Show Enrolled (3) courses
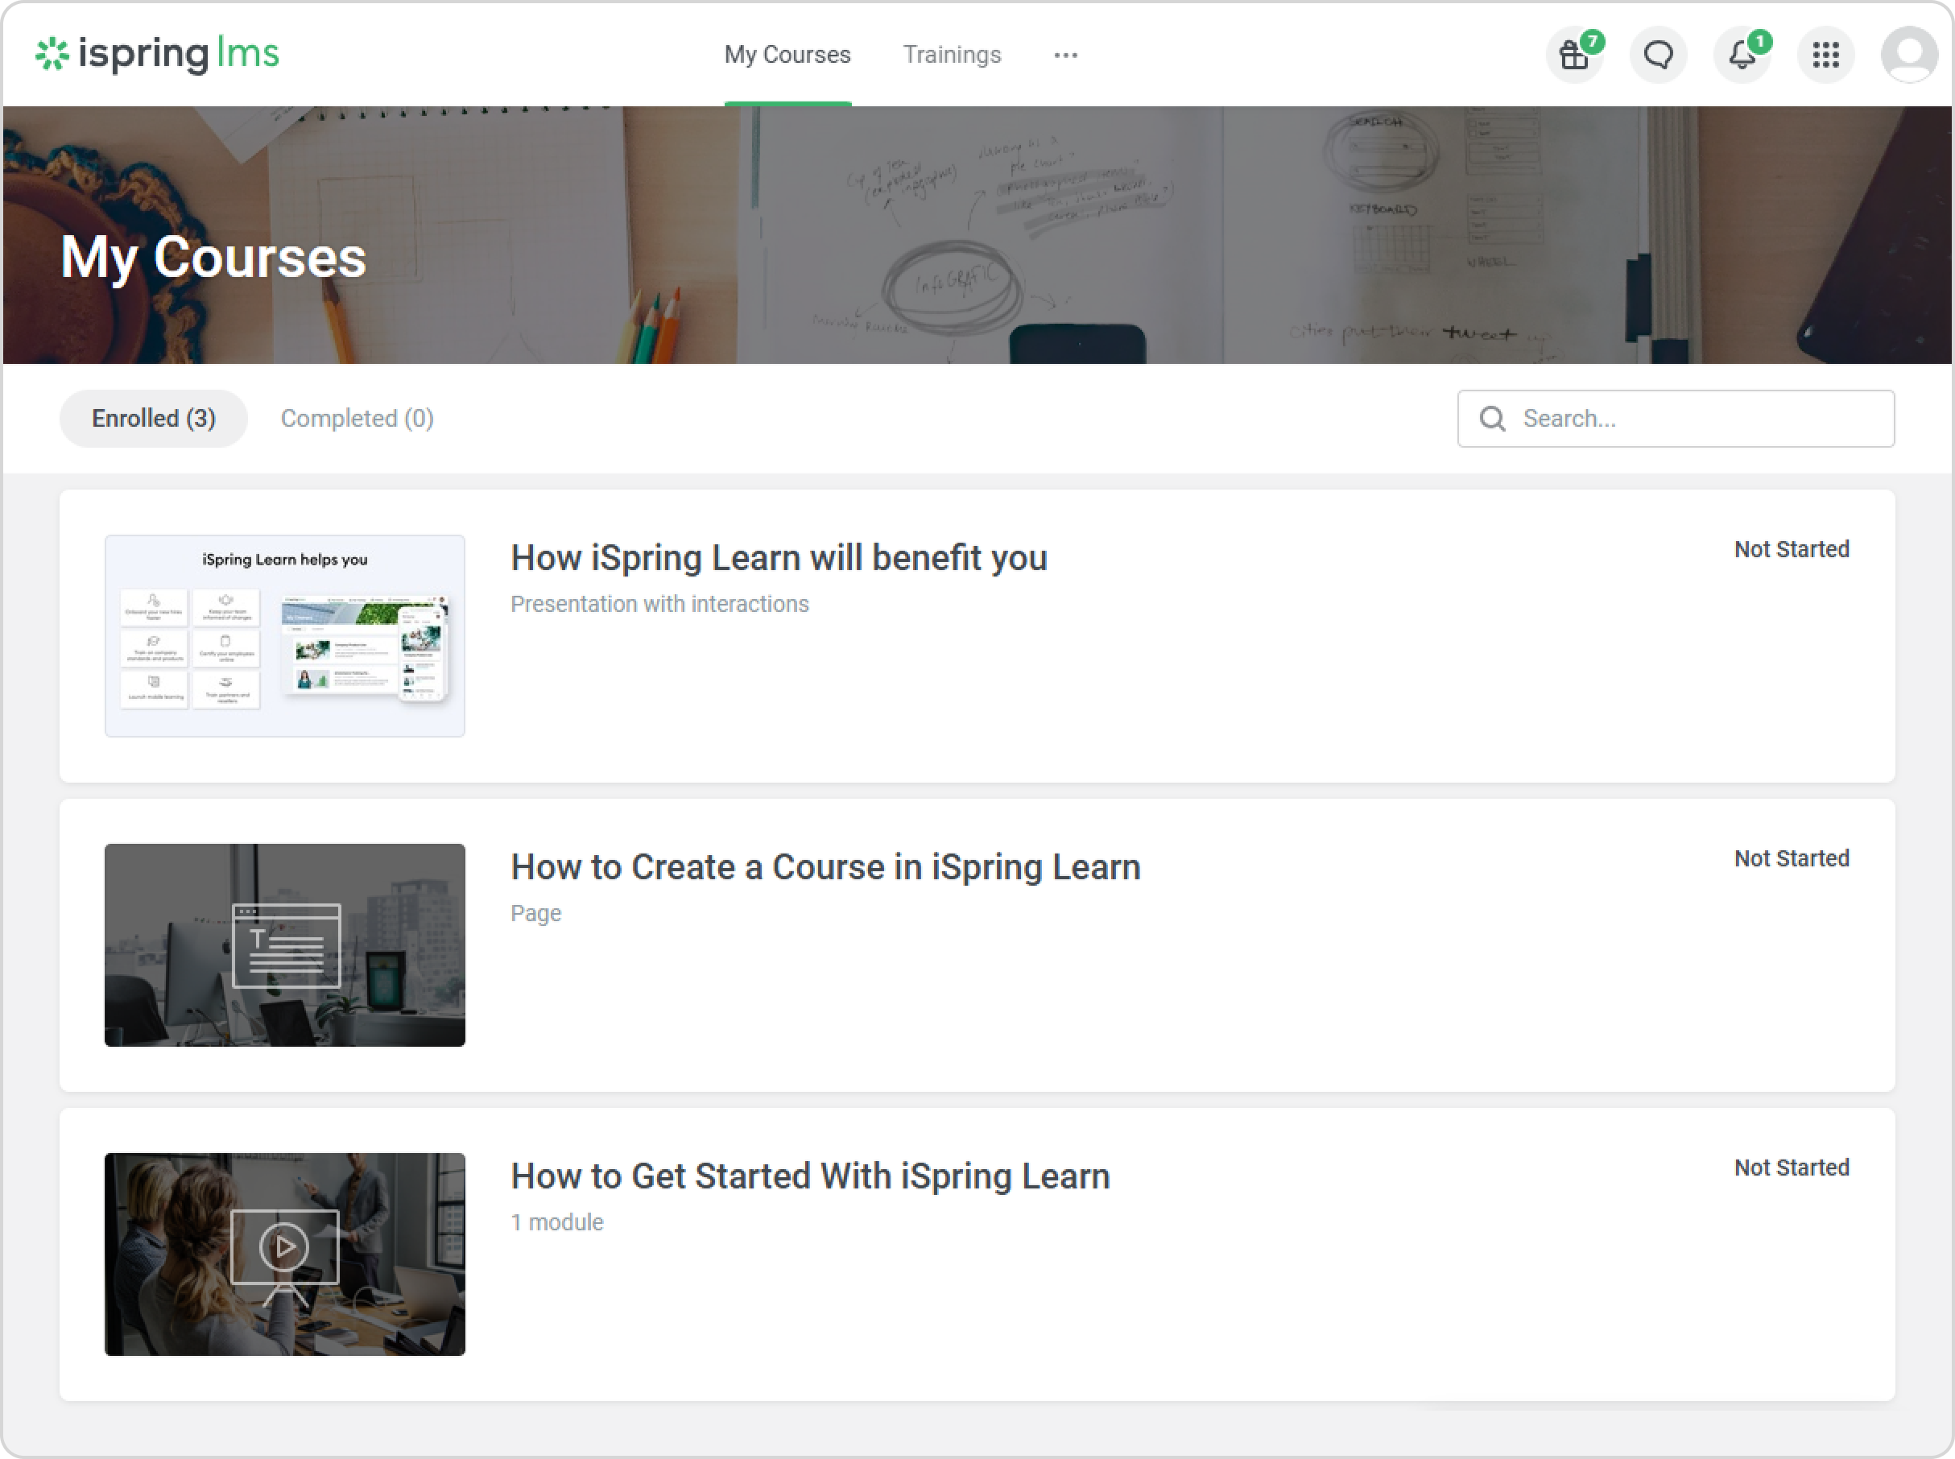The width and height of the screenshot is (1955, 1459). [154, 419]
